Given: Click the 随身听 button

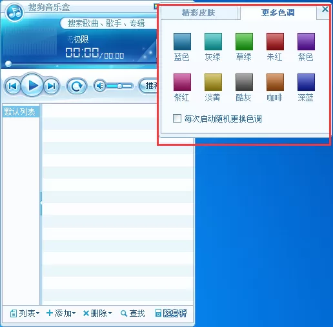Looking at the screenshot, I should pyautogui.click(x=171, y=313).
